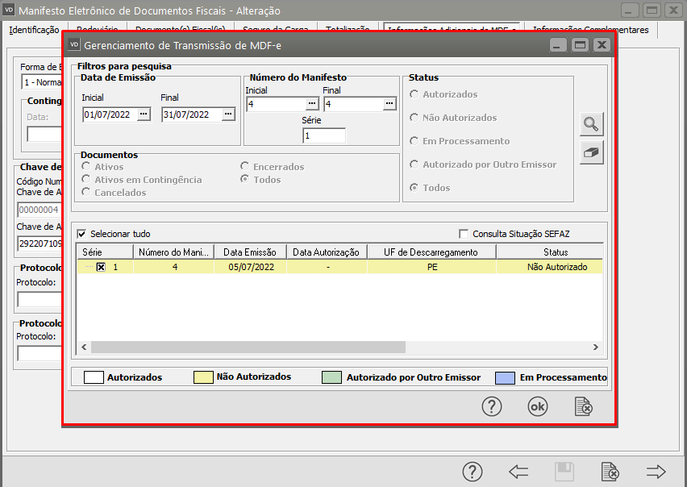Viewport: 687px width, 487px height.
Task: Click the magnifying glass search icon
Action: (592, 124)
